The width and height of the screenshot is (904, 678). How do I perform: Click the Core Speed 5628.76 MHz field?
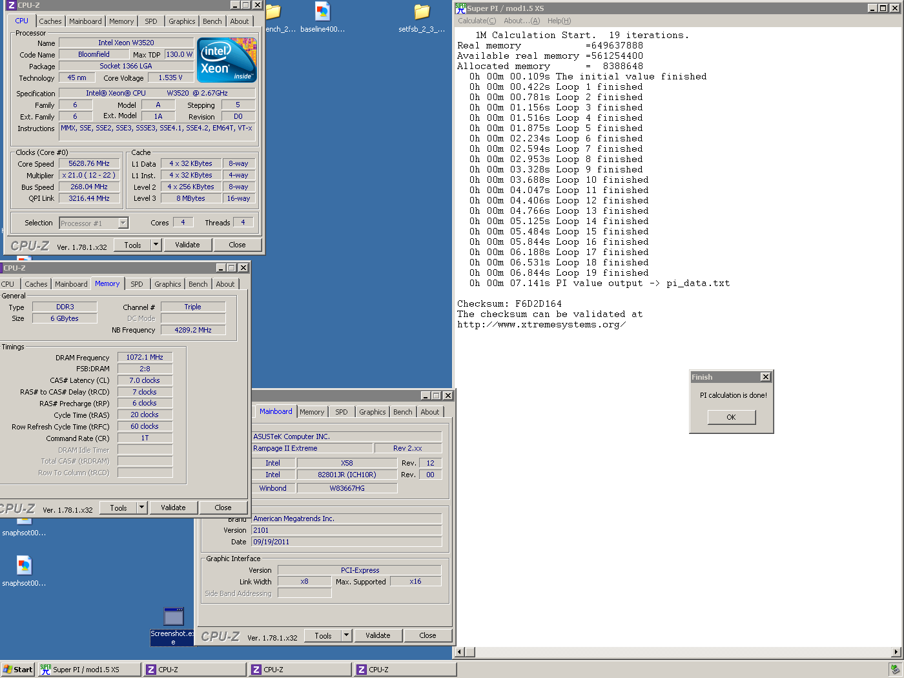pyautogui.click(x=89, y=164)
